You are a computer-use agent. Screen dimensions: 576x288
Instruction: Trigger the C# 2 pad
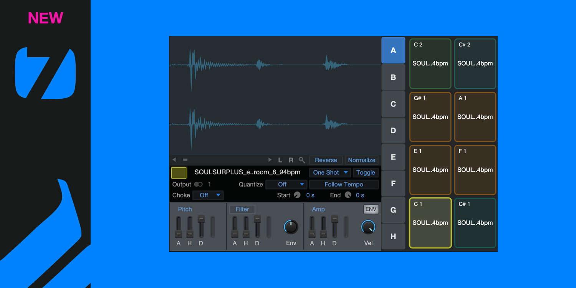coord(475,64)
